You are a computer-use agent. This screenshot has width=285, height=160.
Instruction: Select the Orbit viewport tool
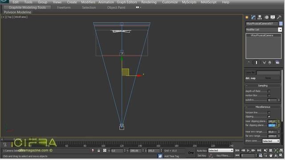pyautogui.click(x=276, y=156)
